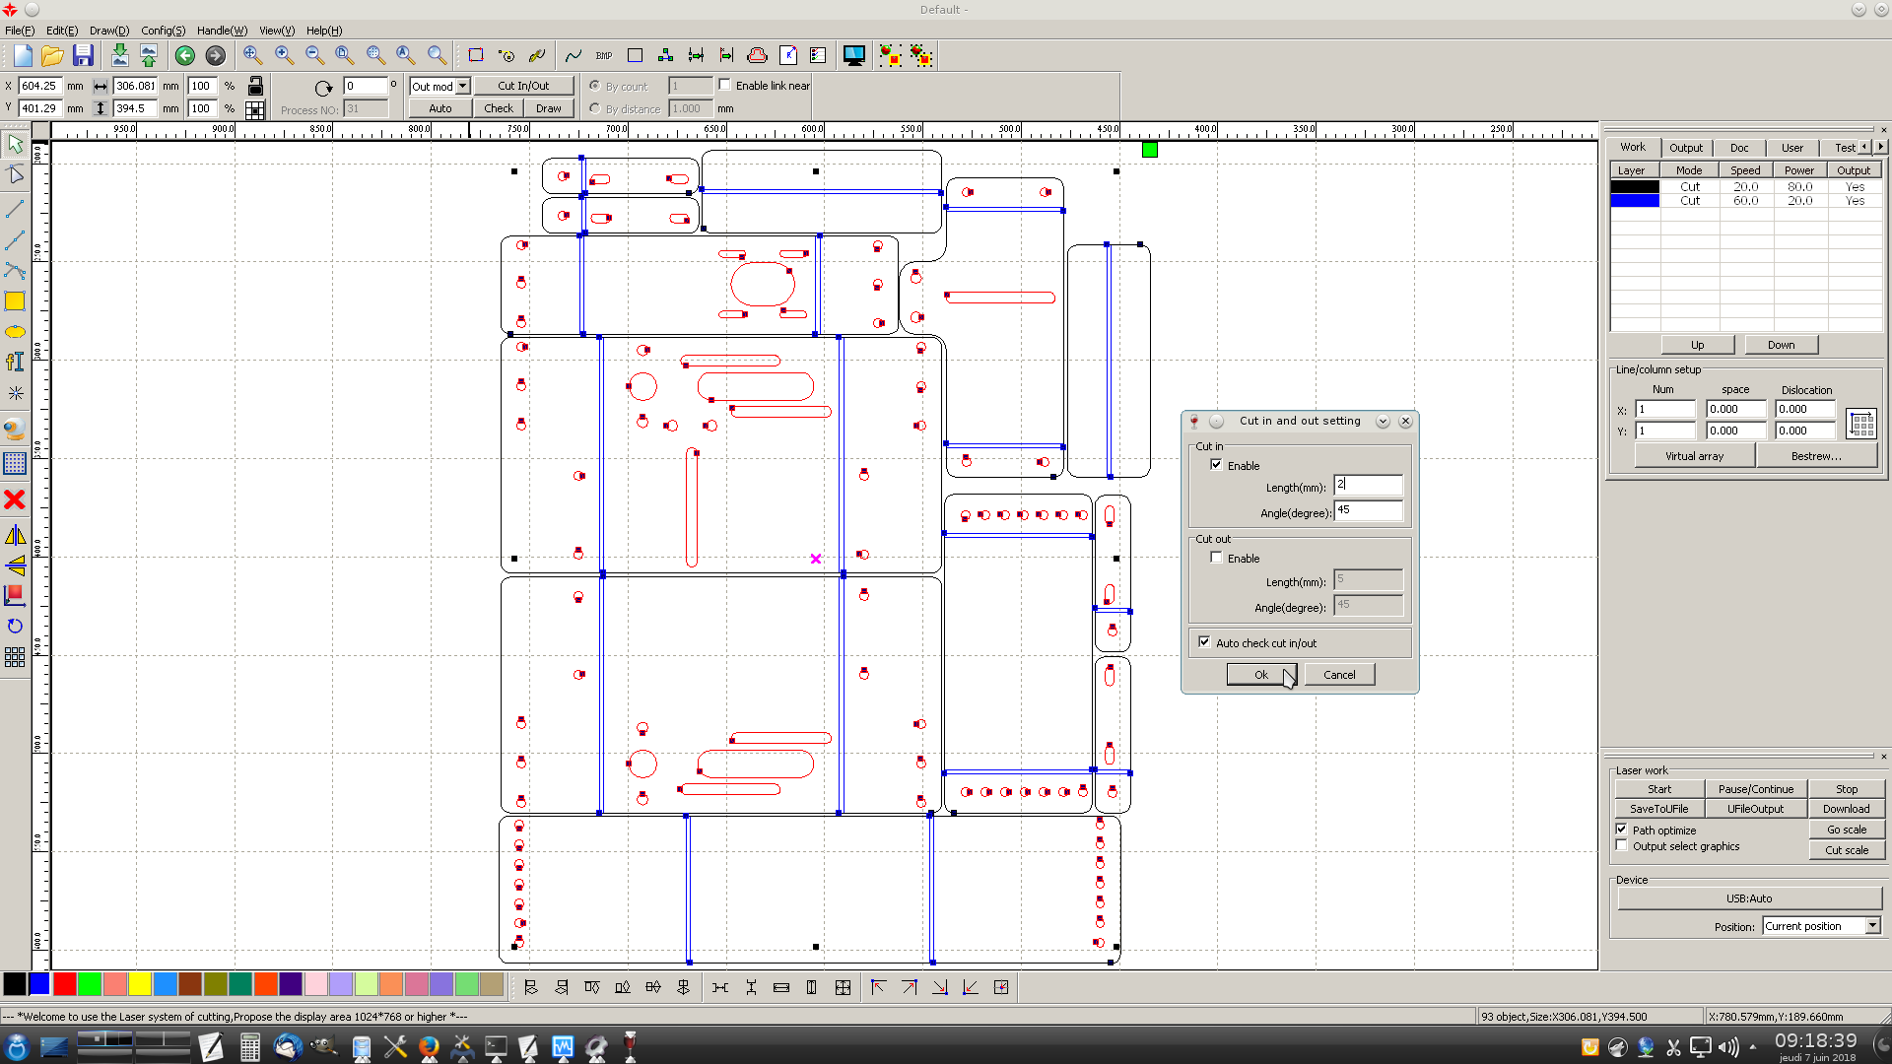Click the Import file toolbar icon
This screenshot has width=1892, height=1064.
coord(119,56)
